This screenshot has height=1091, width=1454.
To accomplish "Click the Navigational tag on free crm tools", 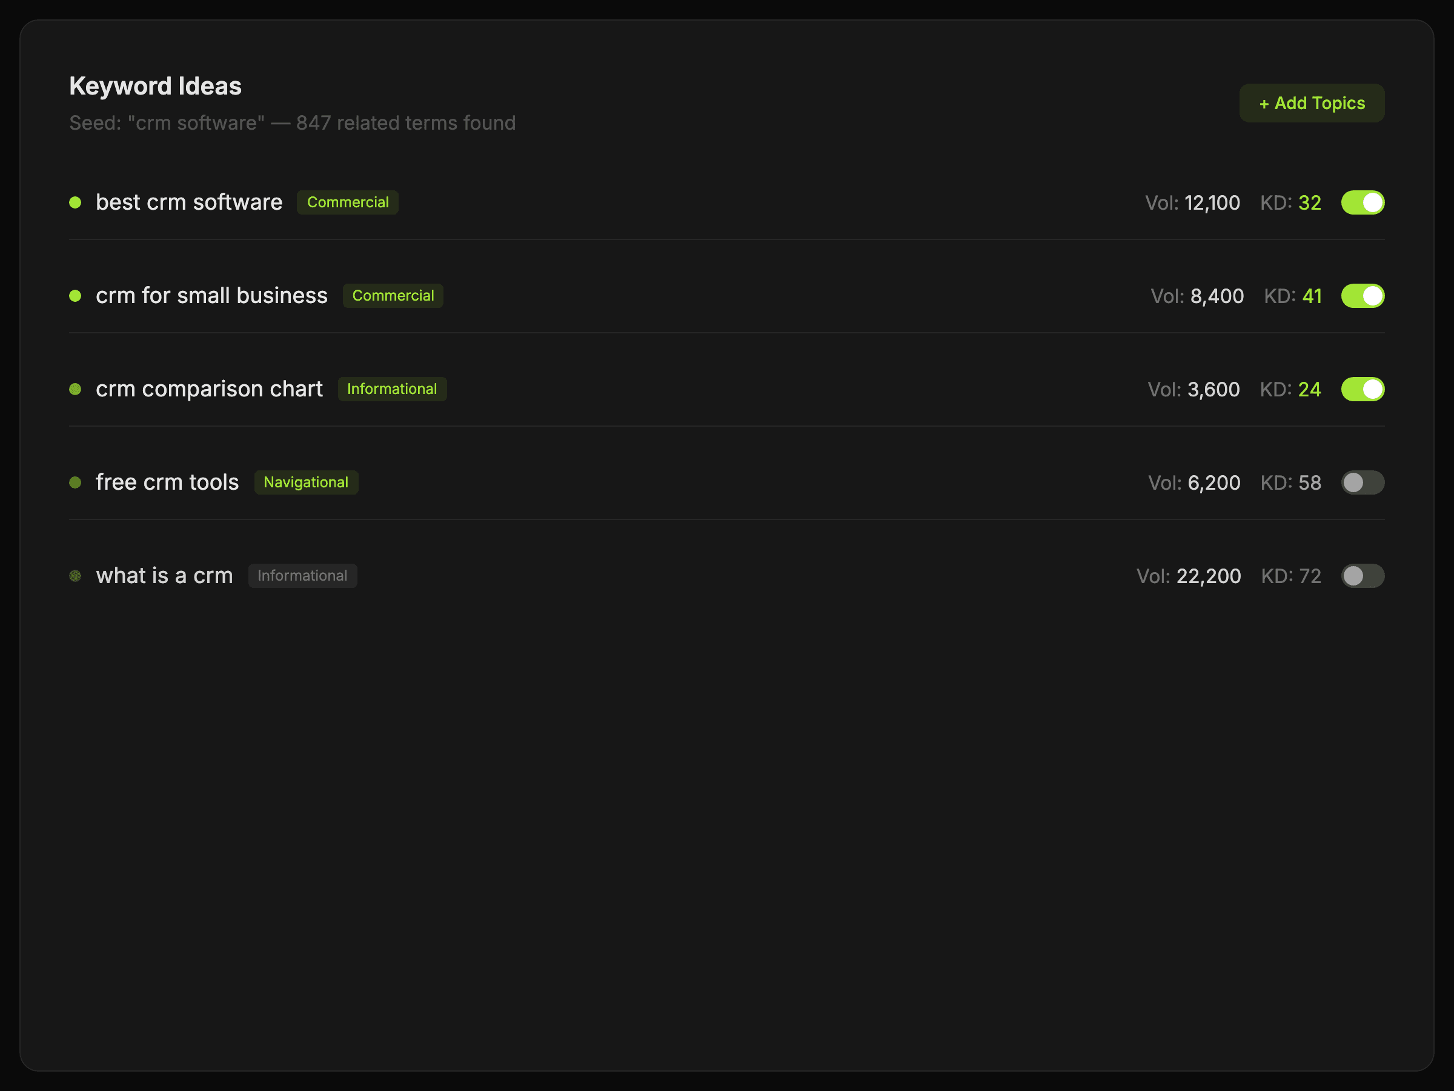I will [x=306, y=482].
